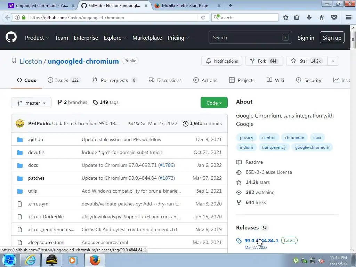Click the devutils folder icon
The width and height of the screenshot is (356, 267).
[20, 153]
